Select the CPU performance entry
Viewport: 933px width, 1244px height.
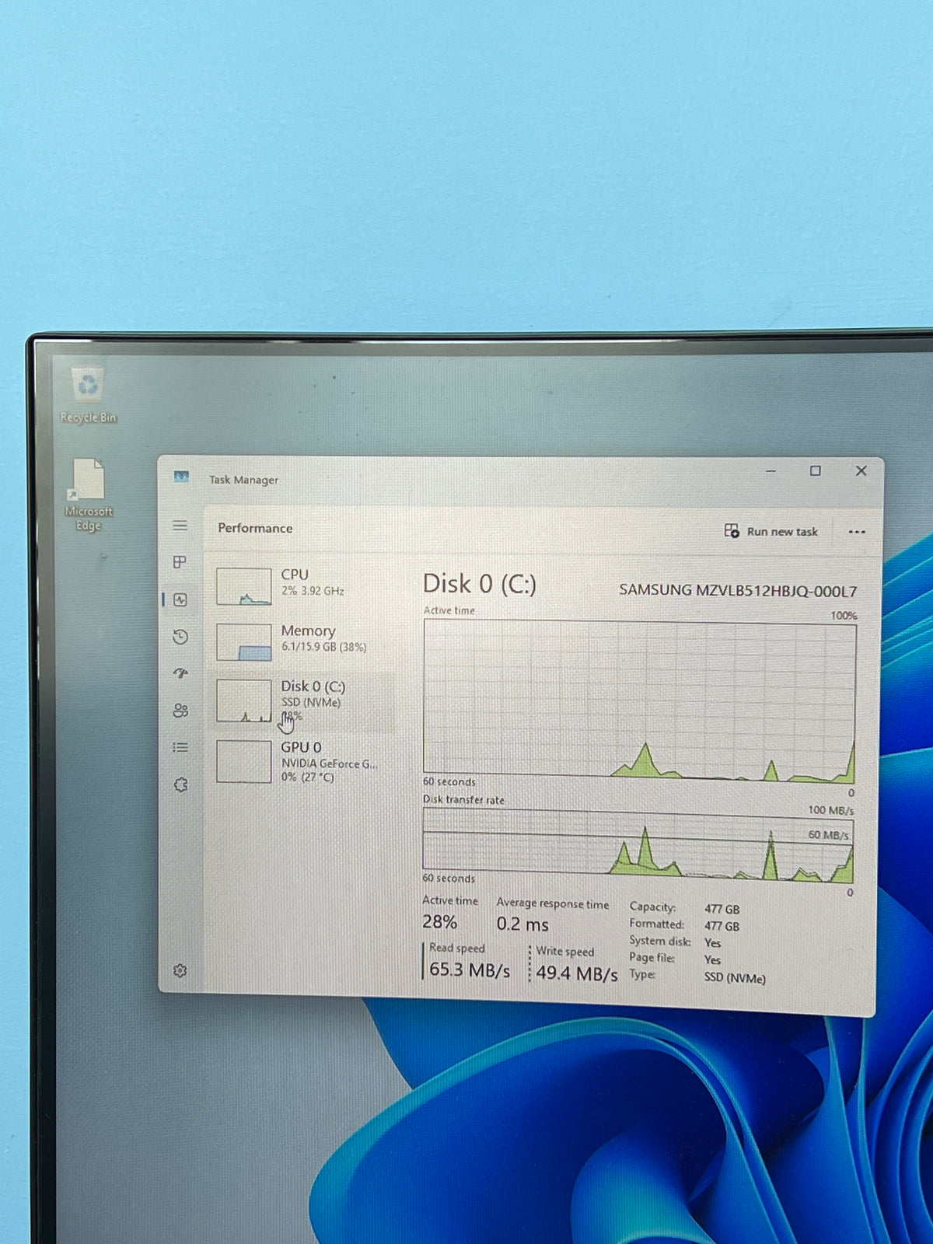pos(303,585)
